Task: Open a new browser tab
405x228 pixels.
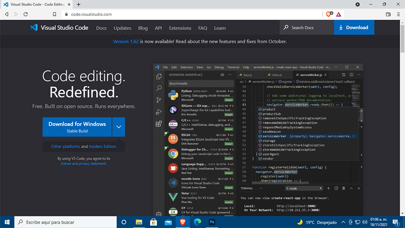Action: [78, 4]
